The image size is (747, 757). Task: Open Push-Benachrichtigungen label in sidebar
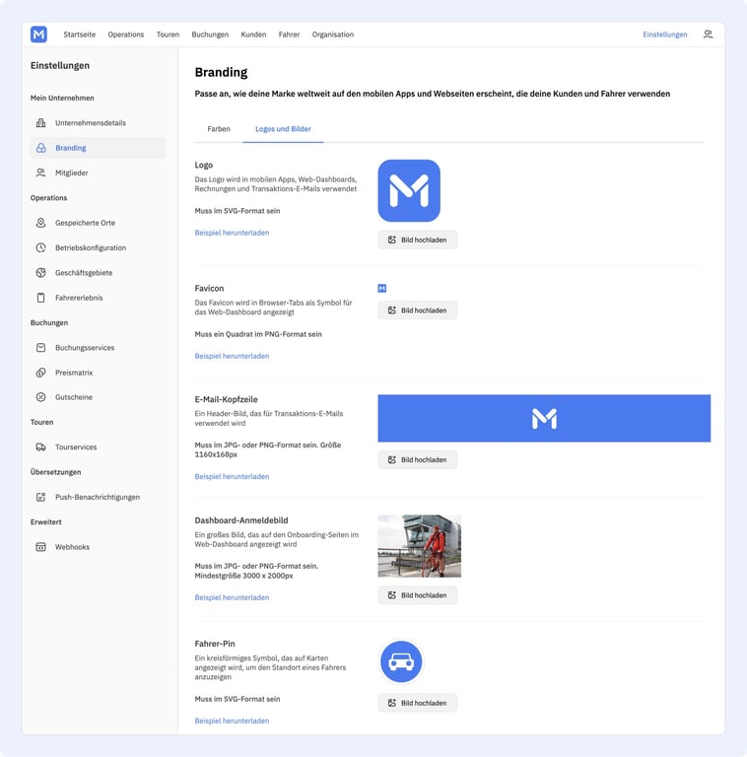[97, 497]
